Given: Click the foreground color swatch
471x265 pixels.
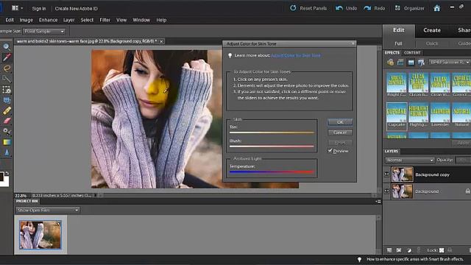Looking at the screenshot, I should (1, 177).
